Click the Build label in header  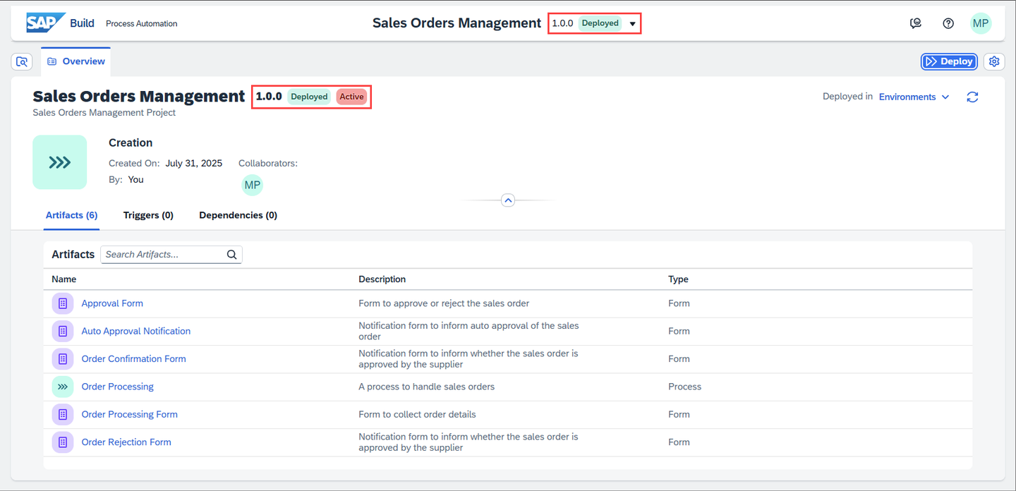pos(82,23)
